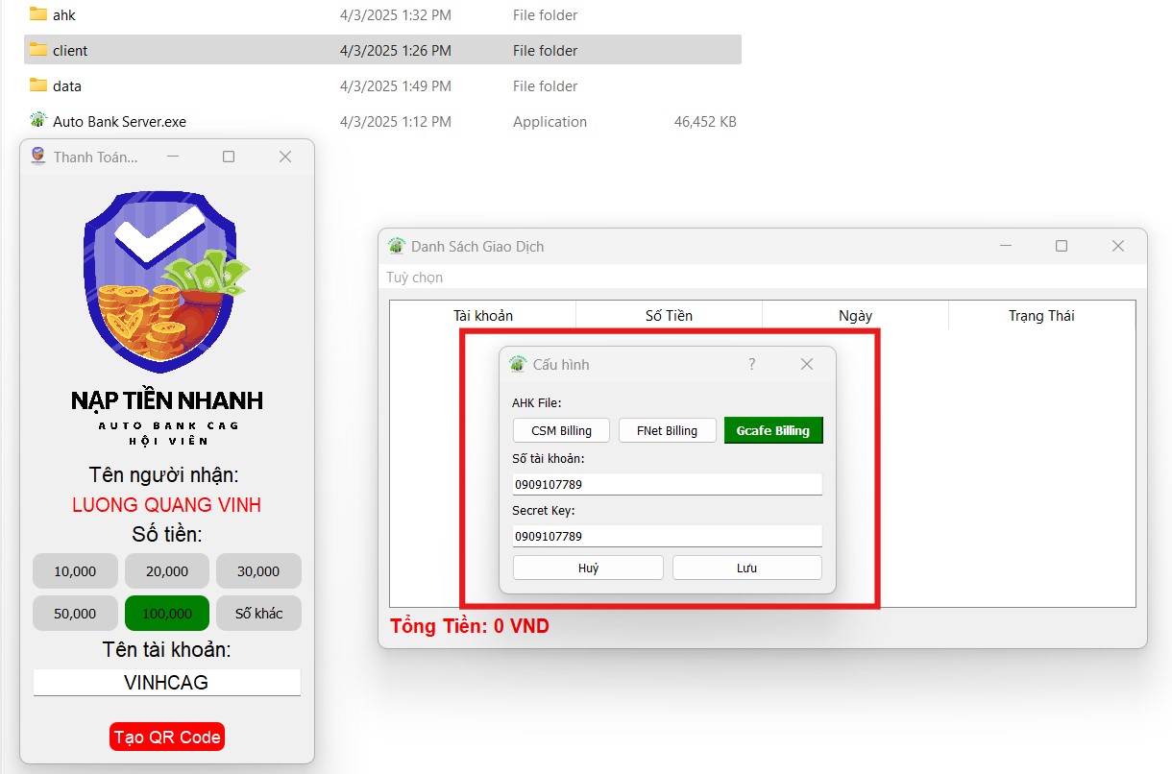Switch to FNet Billing
The width and height of the screenshot is (1172, 774).
667,430
